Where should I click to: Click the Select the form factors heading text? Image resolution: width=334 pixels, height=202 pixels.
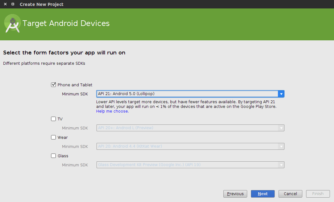(64, 53)
